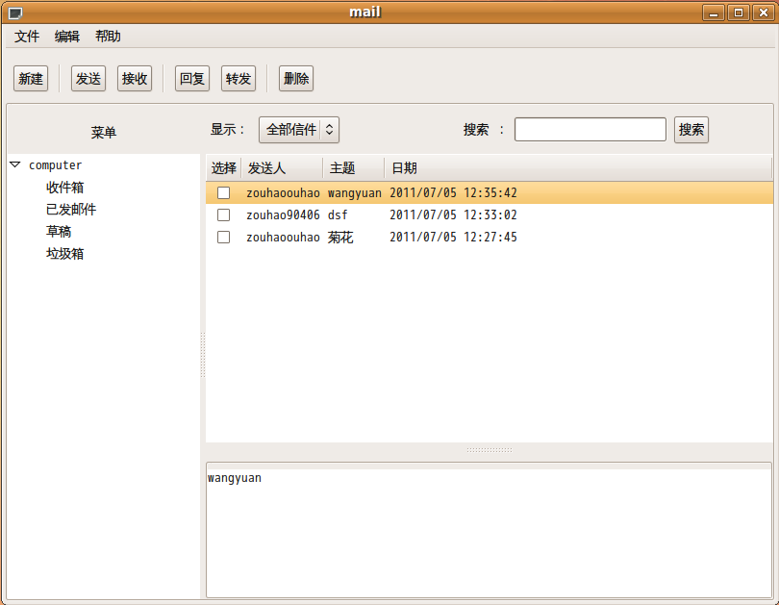
Task: Select sender zouhao90406 in the list
Action: [x=283, y=215]
